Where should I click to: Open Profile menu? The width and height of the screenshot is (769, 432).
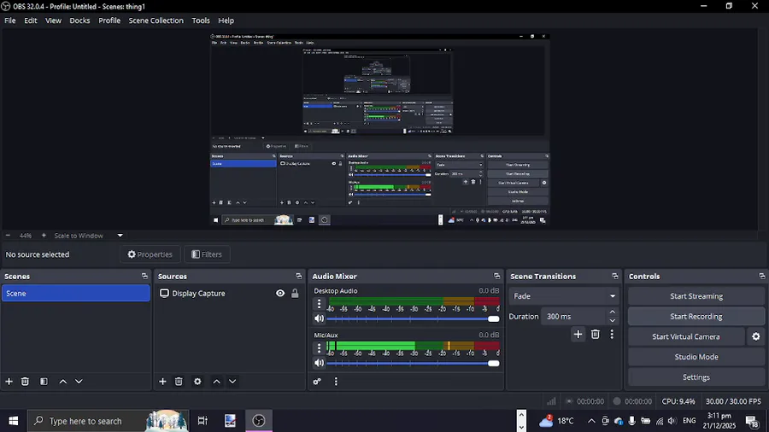pyautogui.click(x=109, y=20)
